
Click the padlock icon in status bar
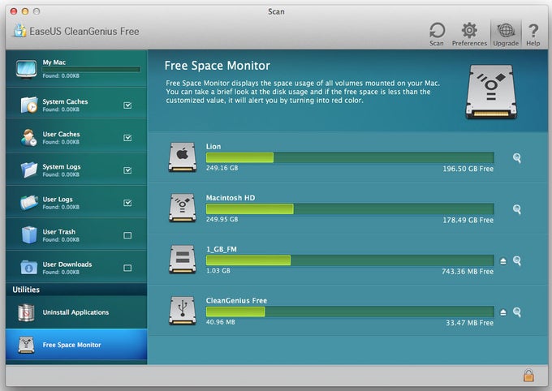(528, 376)
